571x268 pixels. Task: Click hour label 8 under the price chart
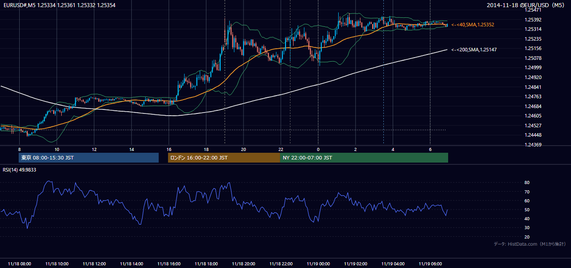(19, 149)
